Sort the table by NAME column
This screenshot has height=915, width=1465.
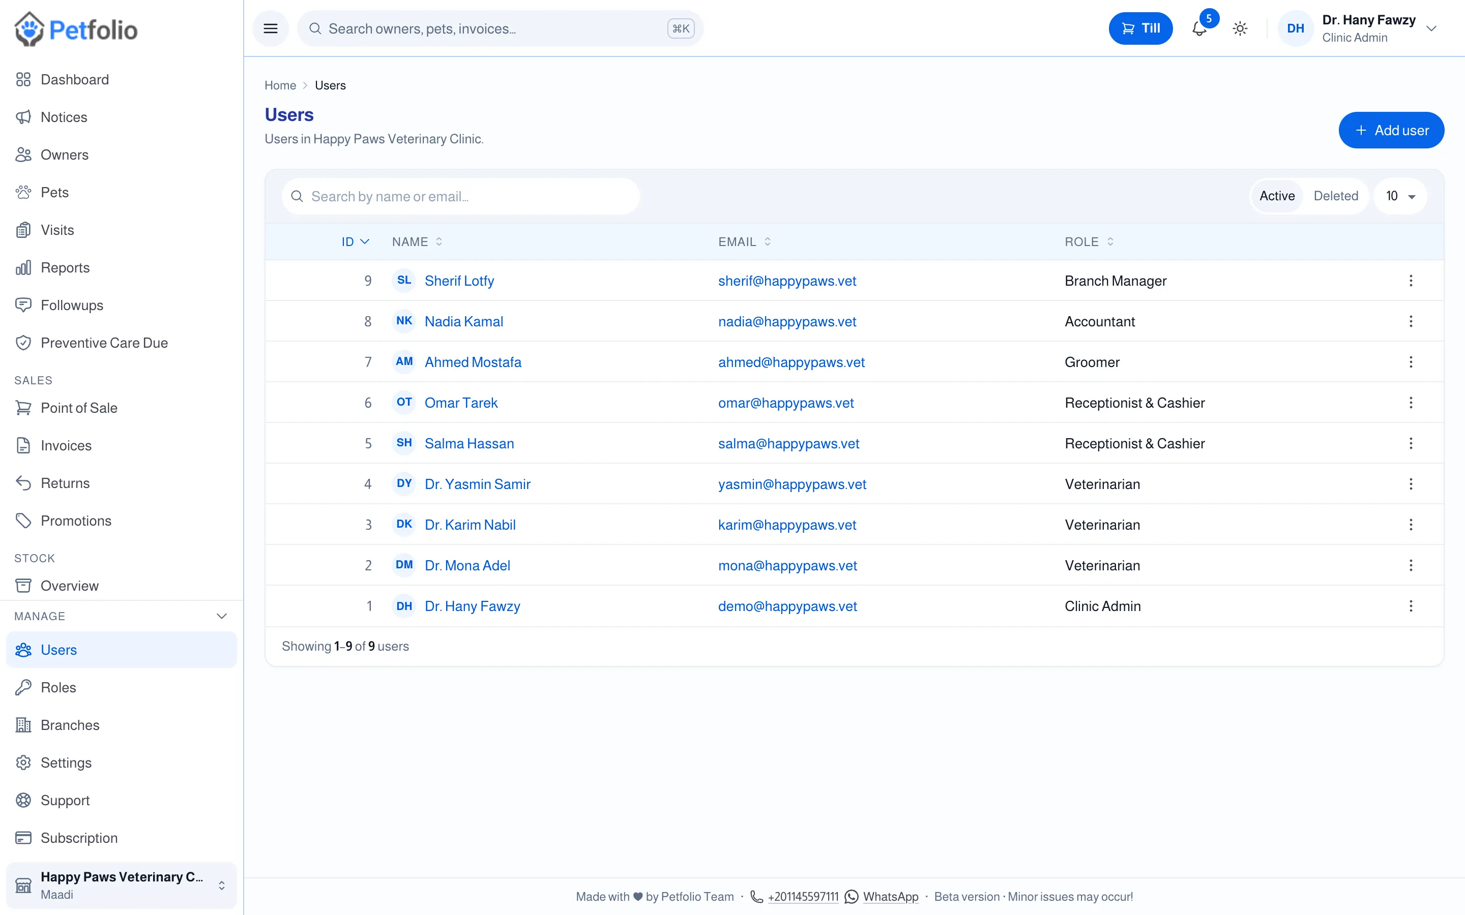(x=417, y=241)
